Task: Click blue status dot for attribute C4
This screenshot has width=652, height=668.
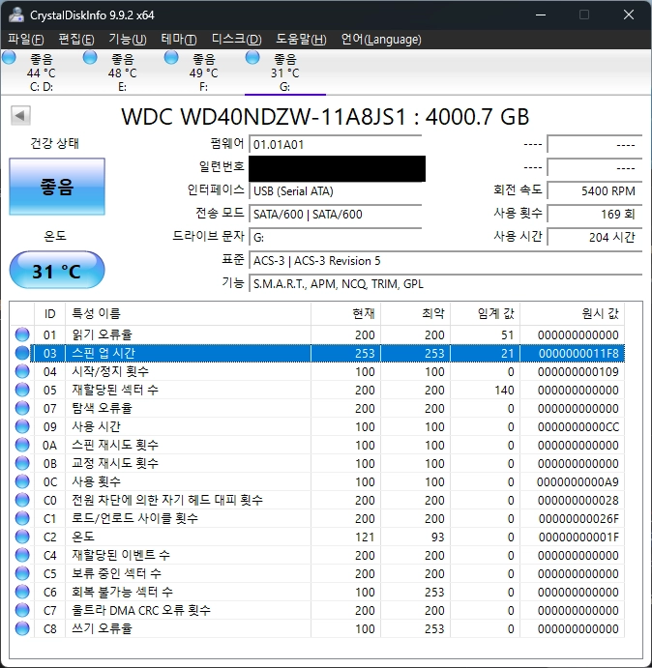Action: [x=22, y=555]
